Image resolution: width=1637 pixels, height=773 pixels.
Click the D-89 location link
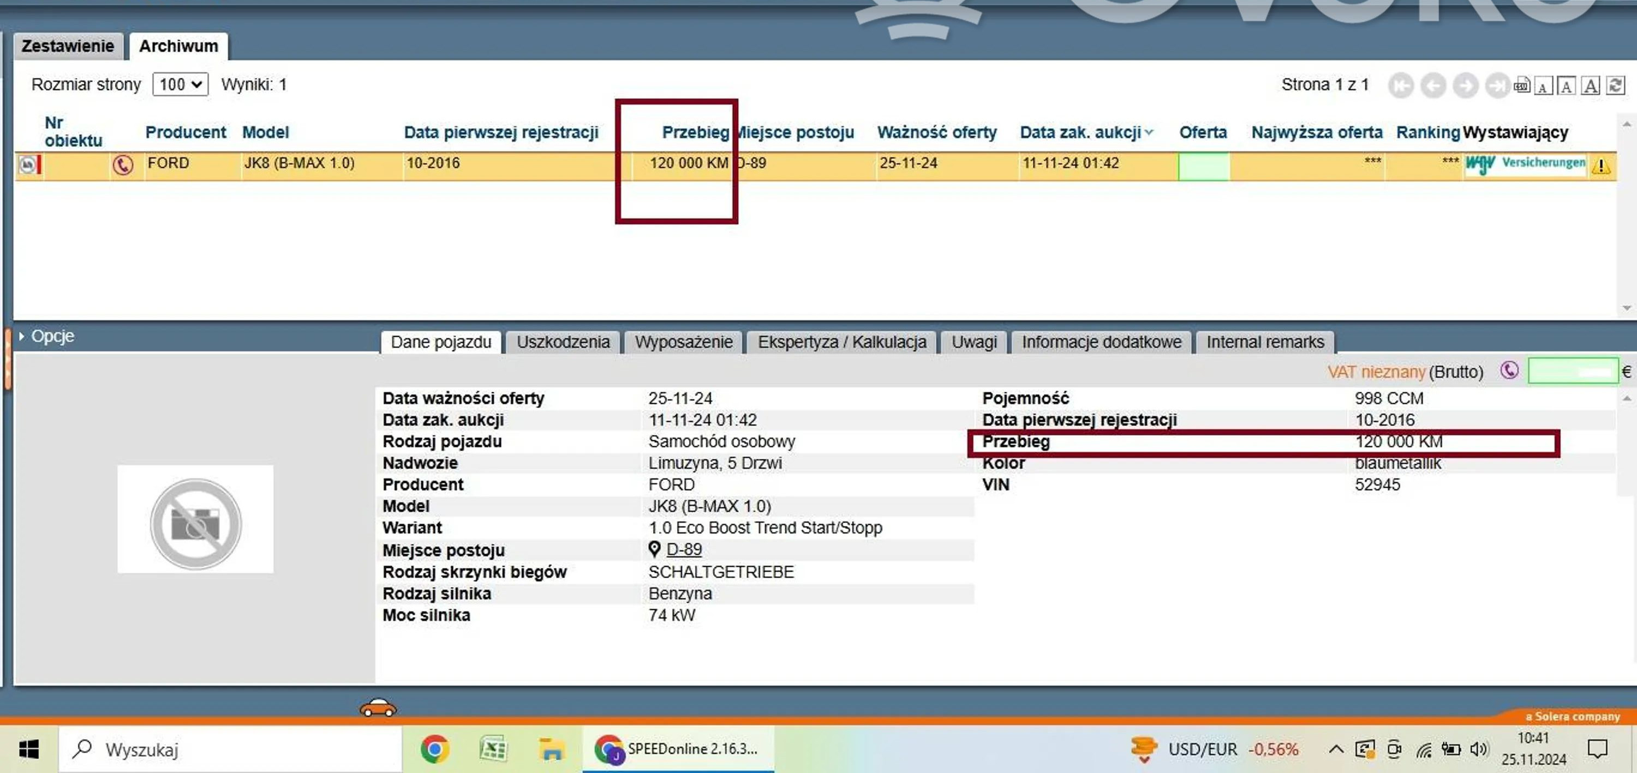684,549
